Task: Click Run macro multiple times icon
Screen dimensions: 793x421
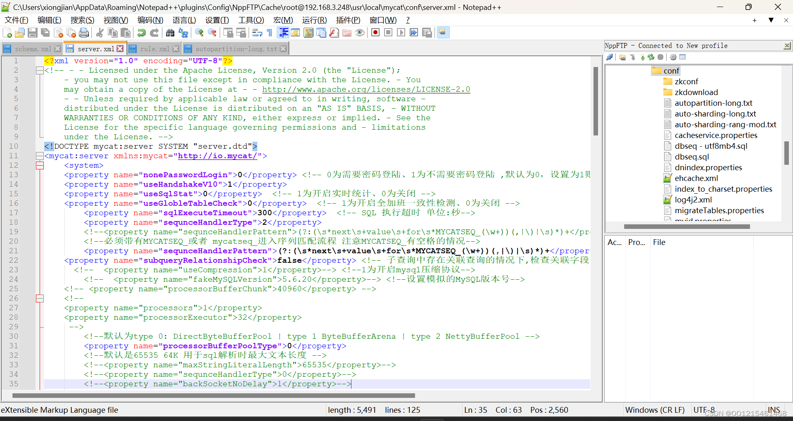Action: (x=414, y=33)
